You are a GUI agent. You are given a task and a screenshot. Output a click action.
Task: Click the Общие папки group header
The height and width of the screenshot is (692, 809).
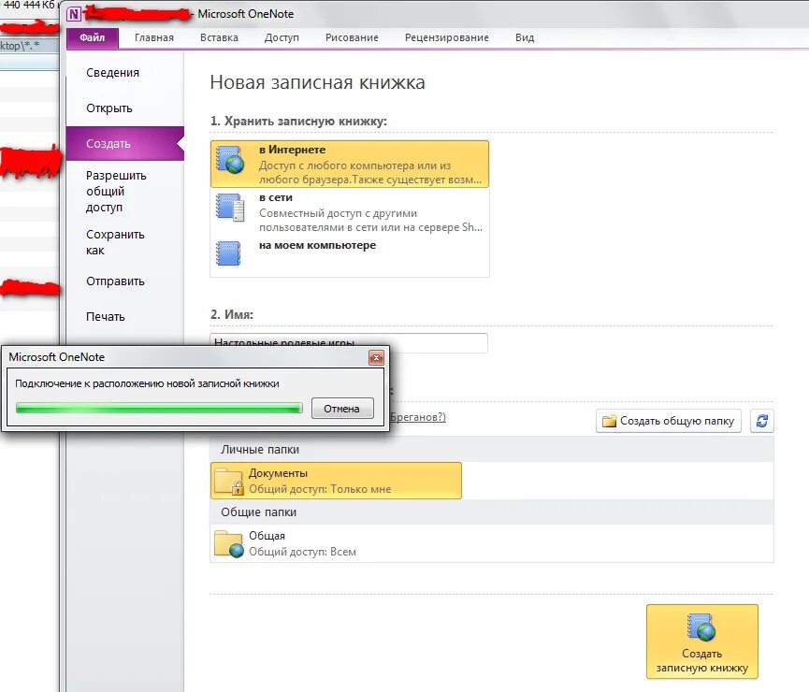492,512
